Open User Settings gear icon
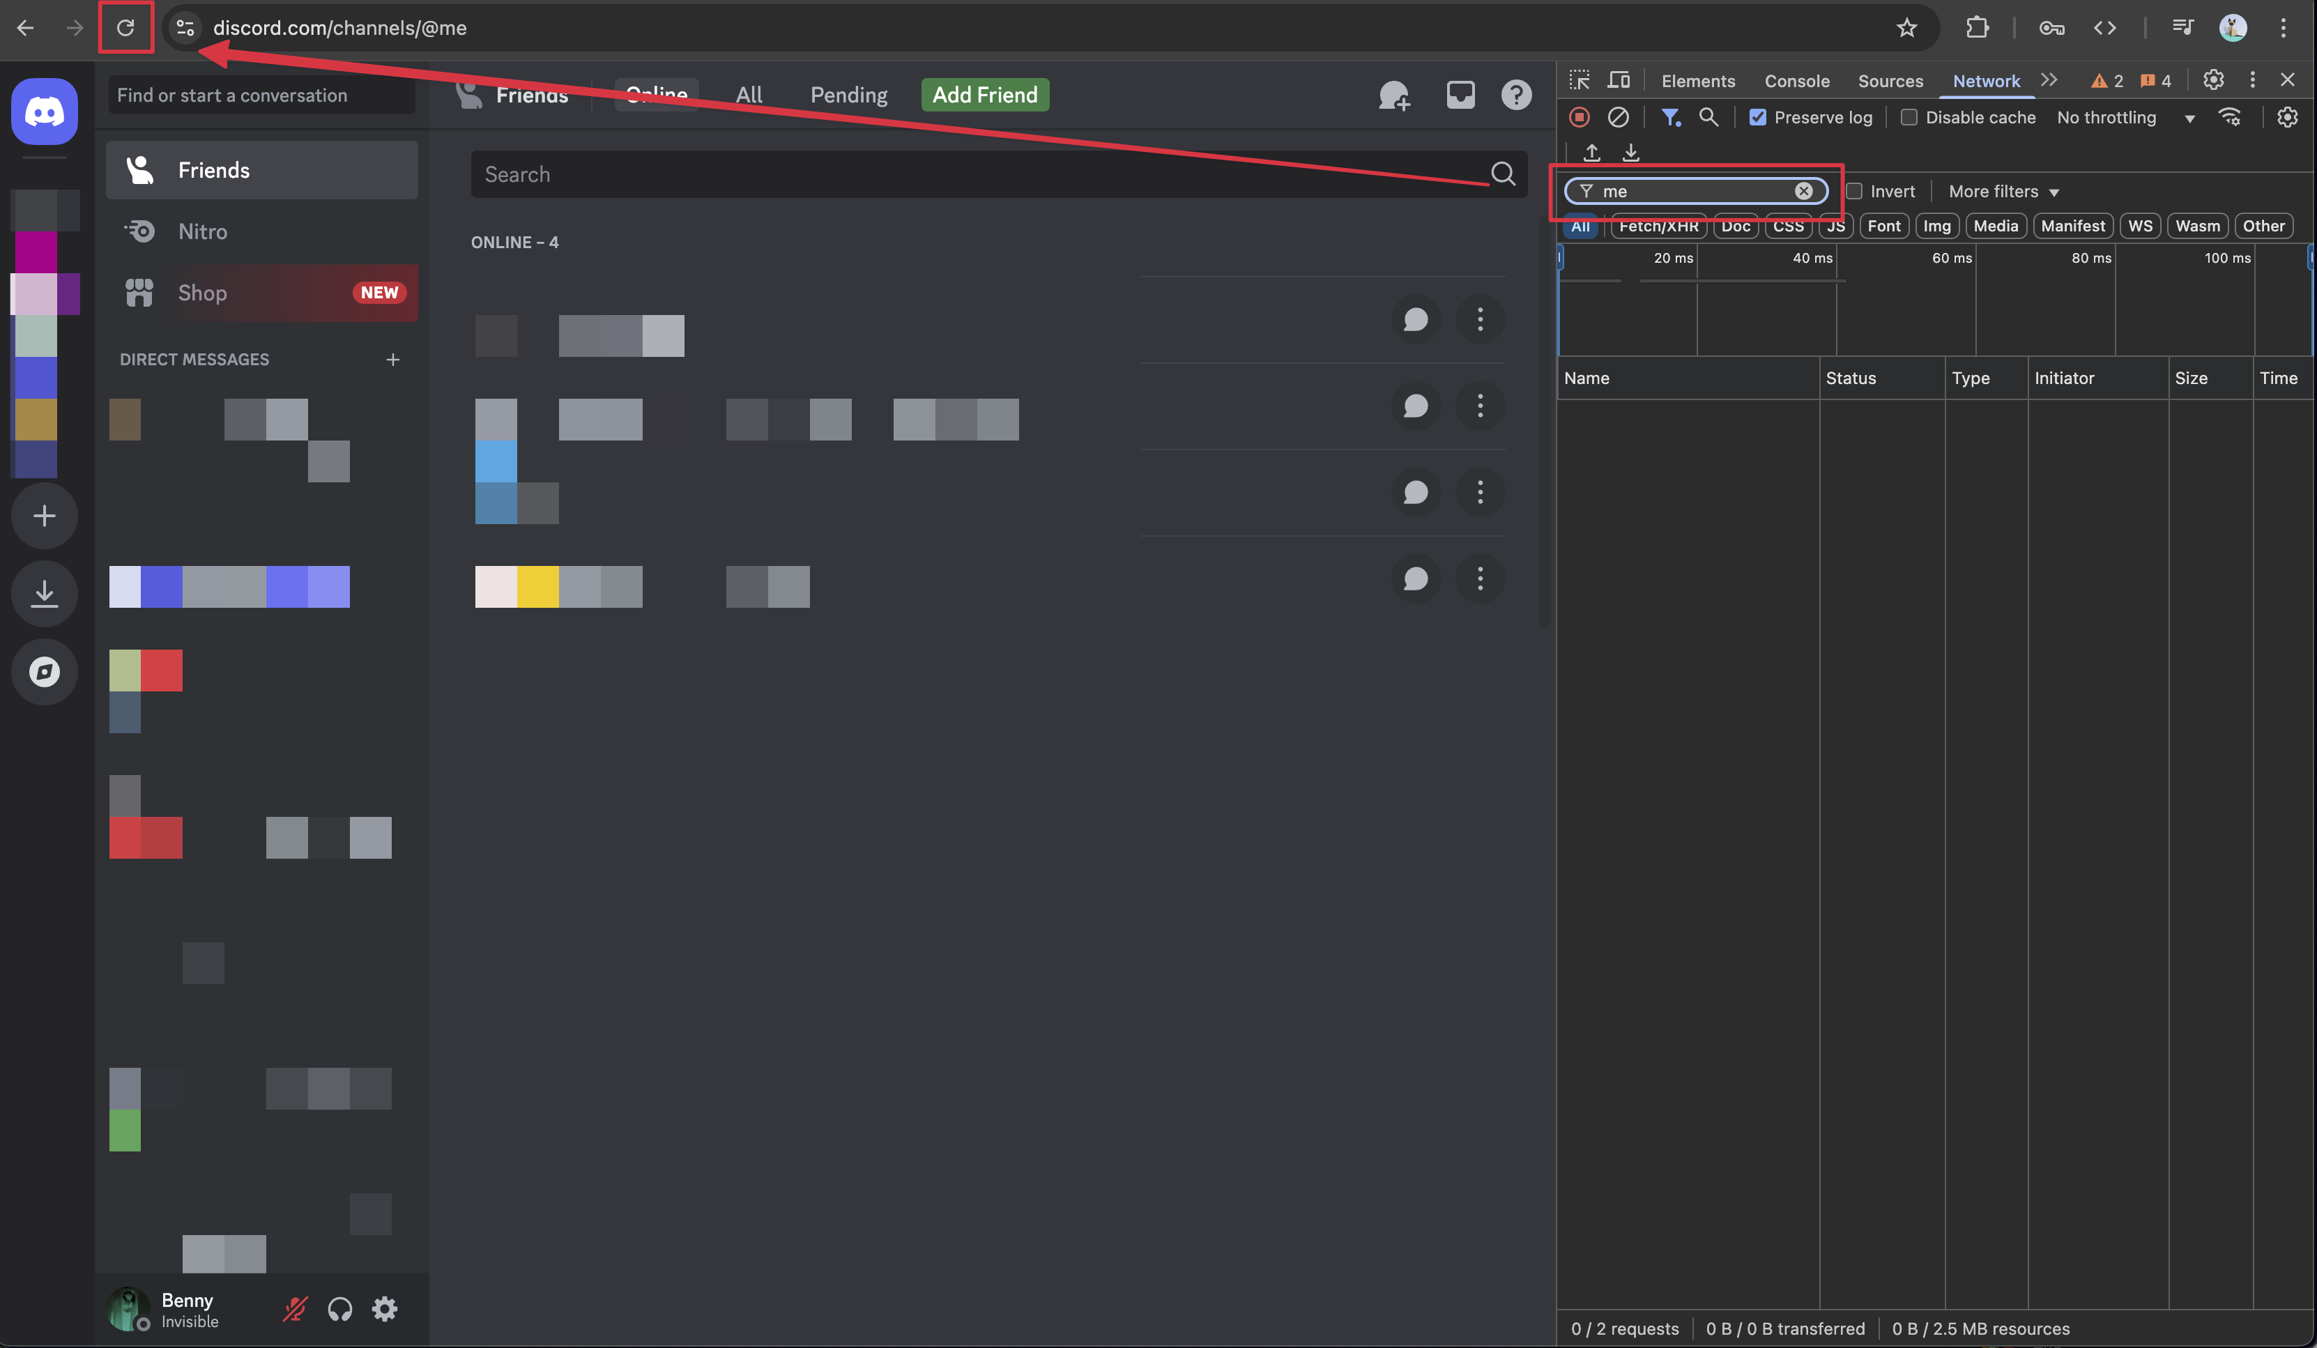2317x1348 pixels. (385, 1308)
